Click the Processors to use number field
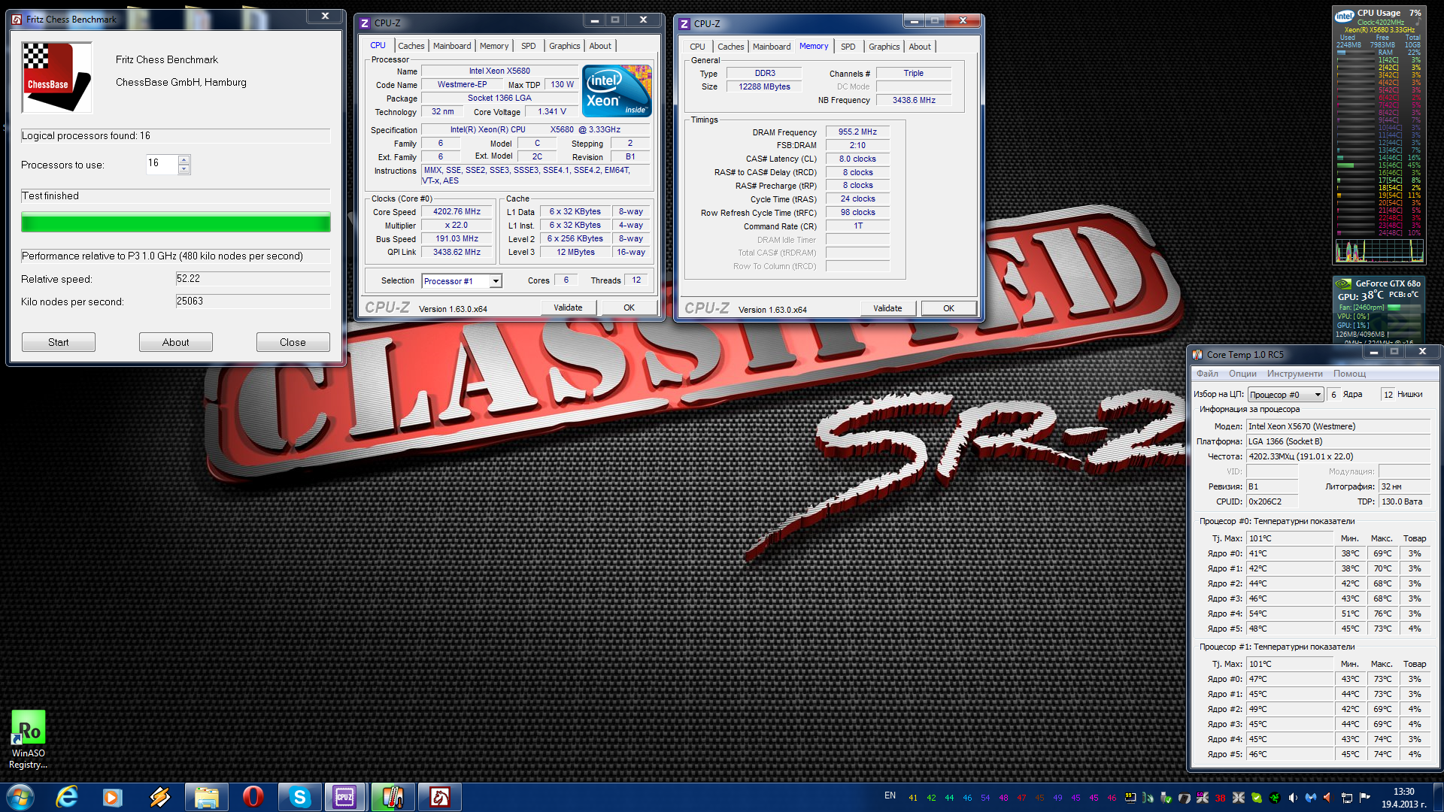The width and height of the screenshot is (1444, 812). [x=162, y=164]
